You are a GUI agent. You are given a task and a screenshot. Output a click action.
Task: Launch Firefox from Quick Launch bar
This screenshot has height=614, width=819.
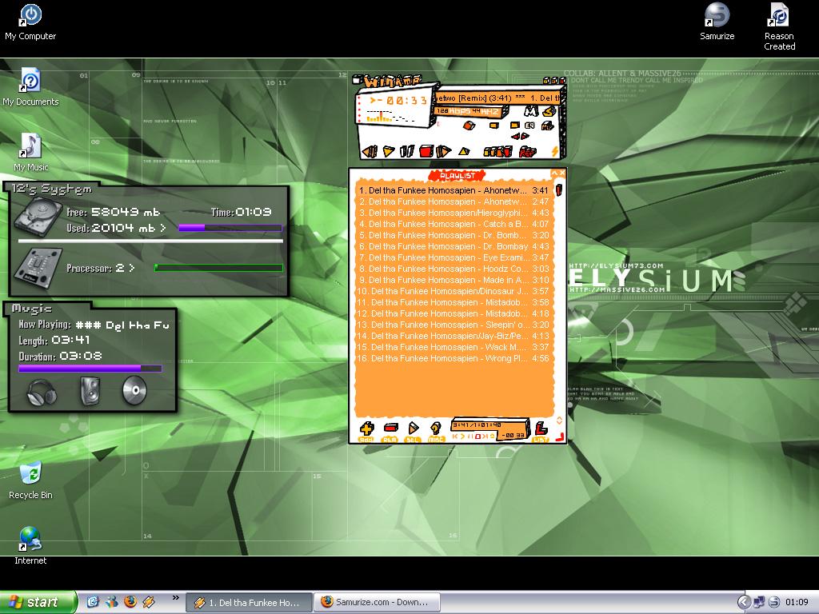(130, 602)
